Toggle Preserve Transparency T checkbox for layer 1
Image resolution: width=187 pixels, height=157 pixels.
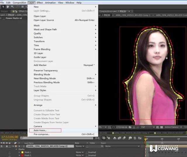click(87, 146)
